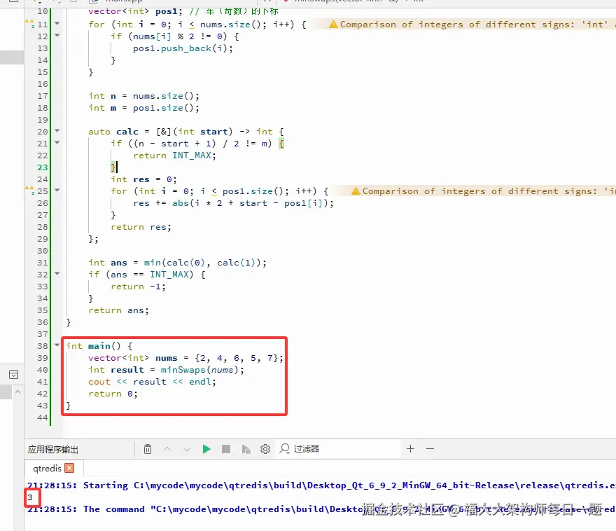Click the 'cout << result << endl;' line
616x531 pixels.
[x=152, y=382]
